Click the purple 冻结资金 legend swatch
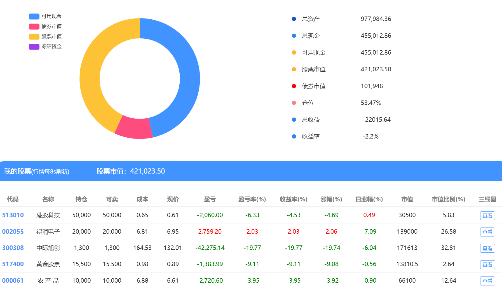 [34, 47]
